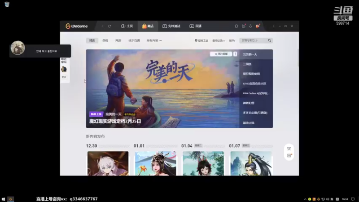Open the Windows notification center icon
Image resolution: width=359 pixels, height=202 pixels.
(x=353, y=199)
